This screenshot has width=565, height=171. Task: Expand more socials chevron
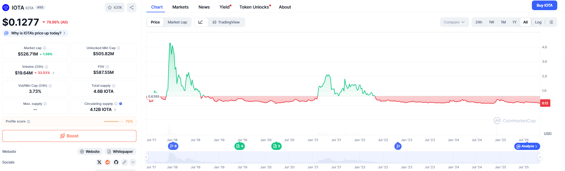[x=133, y=162]
